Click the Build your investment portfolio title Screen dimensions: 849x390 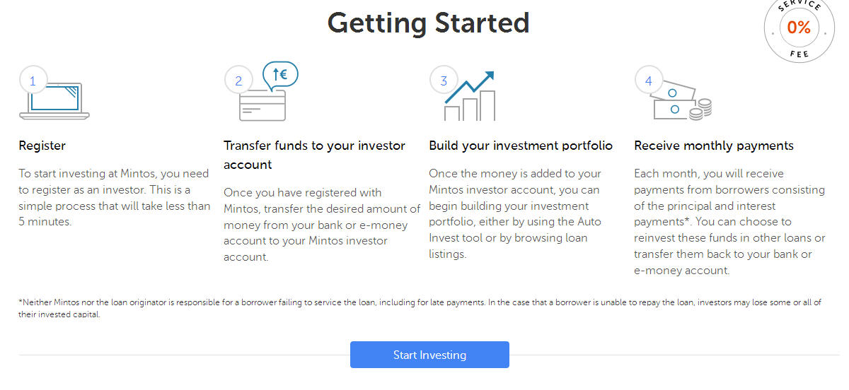[x=521, y=146]
